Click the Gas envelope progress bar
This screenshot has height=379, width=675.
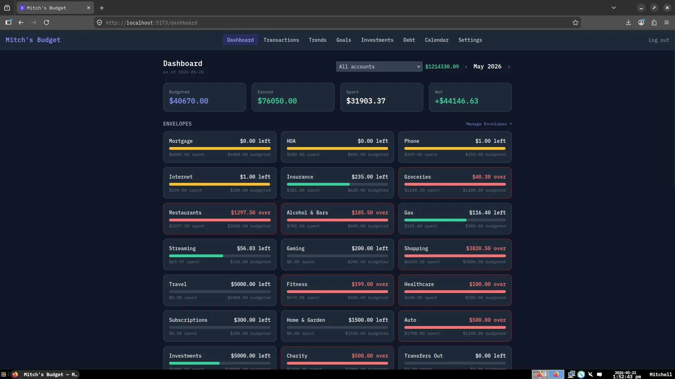[x=455, y=220]
